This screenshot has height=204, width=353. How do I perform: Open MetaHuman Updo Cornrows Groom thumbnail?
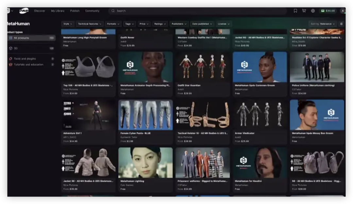click(260, 67)
